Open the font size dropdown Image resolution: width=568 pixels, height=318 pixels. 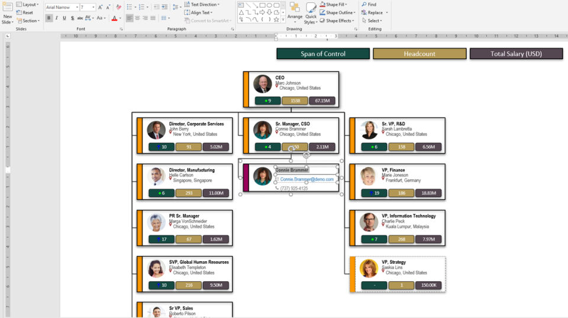click(x=93, y=7)
